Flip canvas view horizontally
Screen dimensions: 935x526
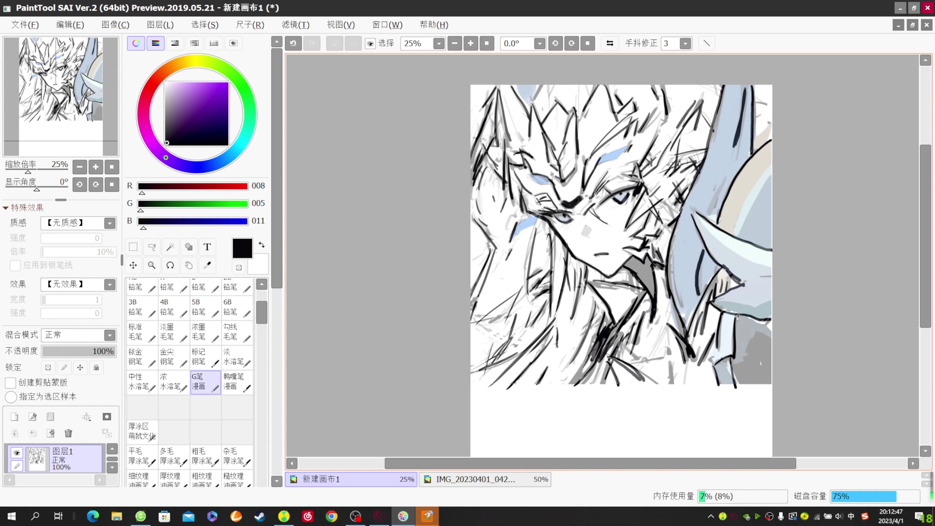point(610,43)
